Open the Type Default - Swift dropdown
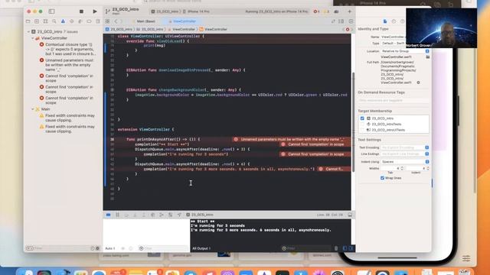This screenshot has width=490, height=275. [393, 44]
